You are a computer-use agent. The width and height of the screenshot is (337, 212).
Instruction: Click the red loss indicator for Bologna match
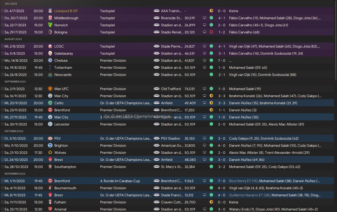click(211, 32)
